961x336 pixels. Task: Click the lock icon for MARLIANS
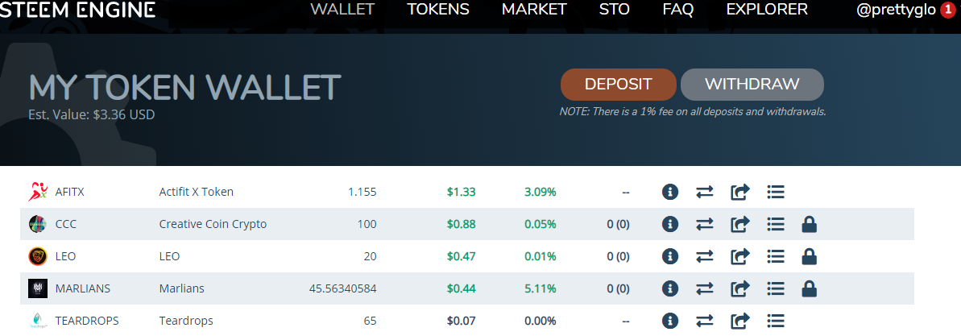coord(810,288)
